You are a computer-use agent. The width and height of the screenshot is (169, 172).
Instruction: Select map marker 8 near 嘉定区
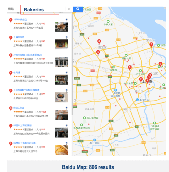[99, 42]
